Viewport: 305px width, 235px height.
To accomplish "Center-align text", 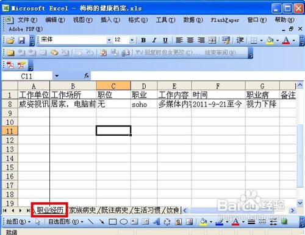I will coord(190,40).
